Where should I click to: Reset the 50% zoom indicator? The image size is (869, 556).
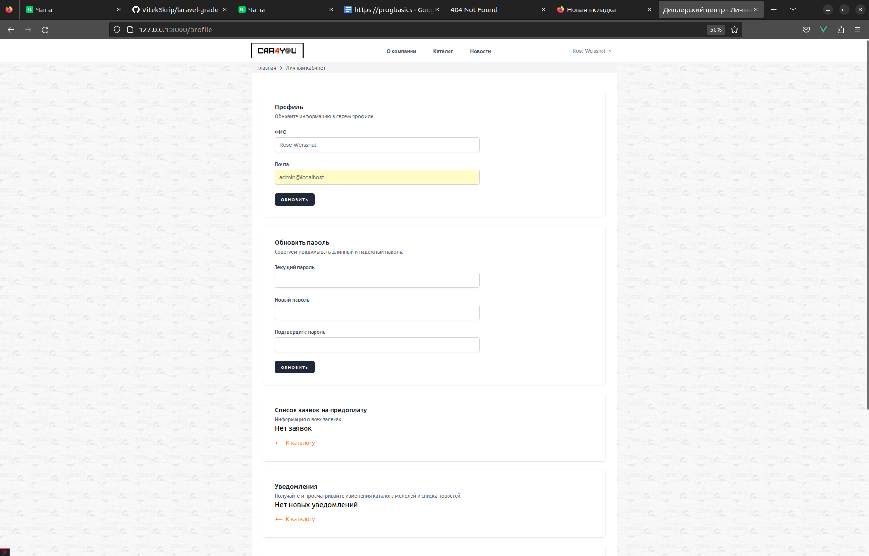point(716,29)
